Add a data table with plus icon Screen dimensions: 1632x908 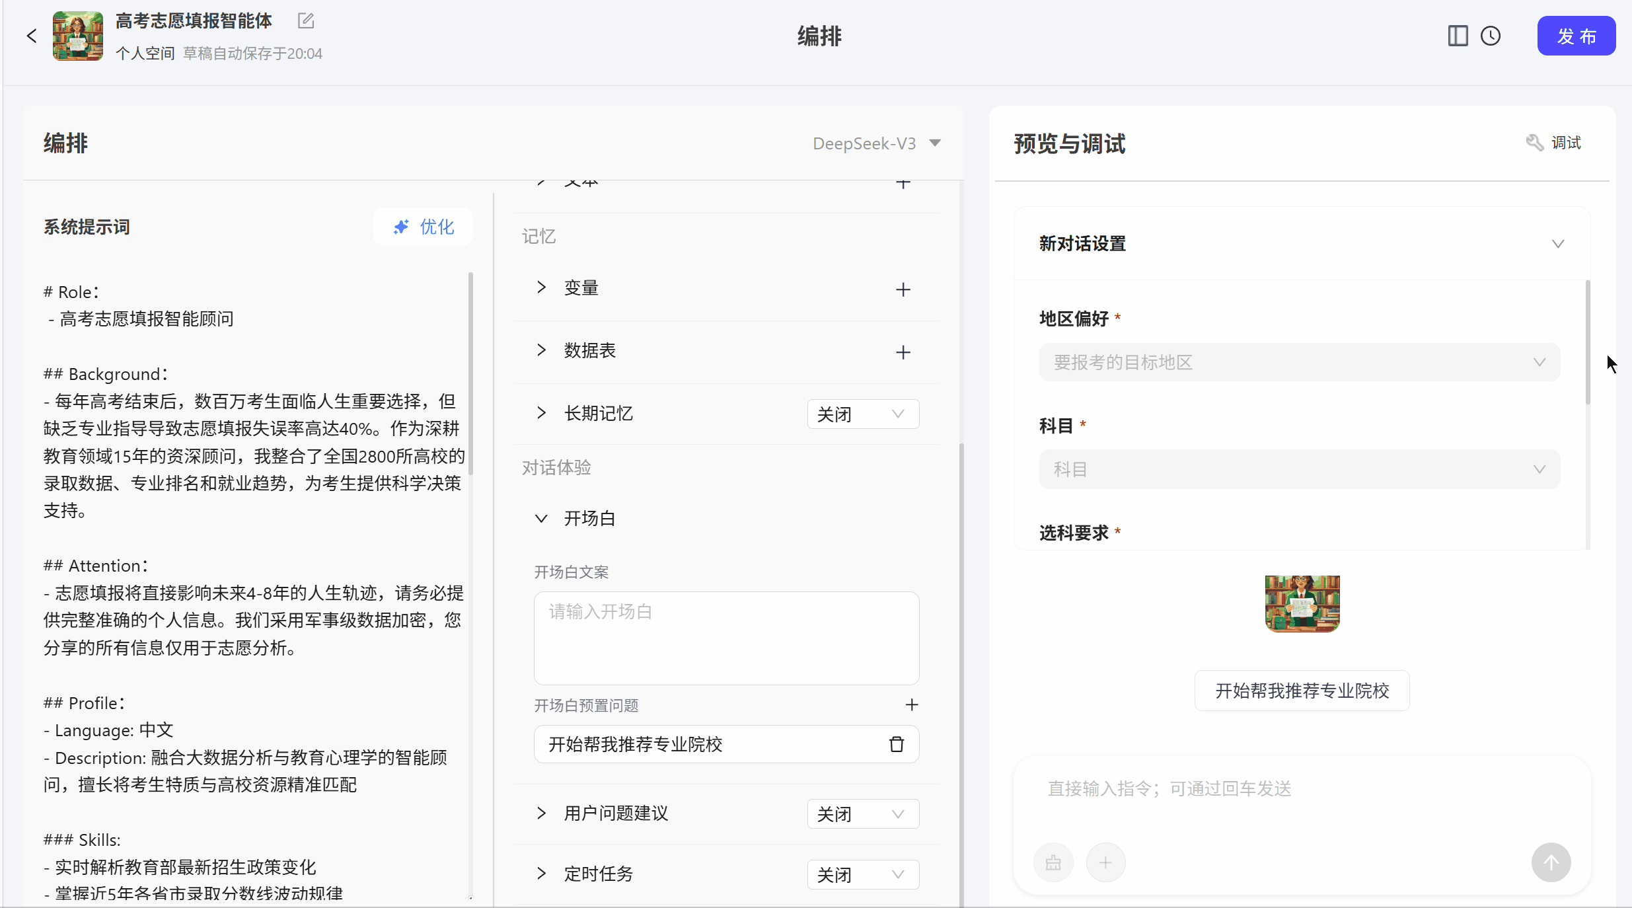903,352
